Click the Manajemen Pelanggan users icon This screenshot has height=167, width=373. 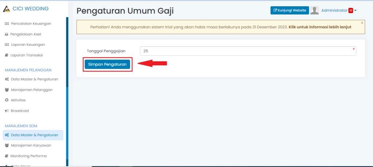pyautogui.click(x=7, y=90)
